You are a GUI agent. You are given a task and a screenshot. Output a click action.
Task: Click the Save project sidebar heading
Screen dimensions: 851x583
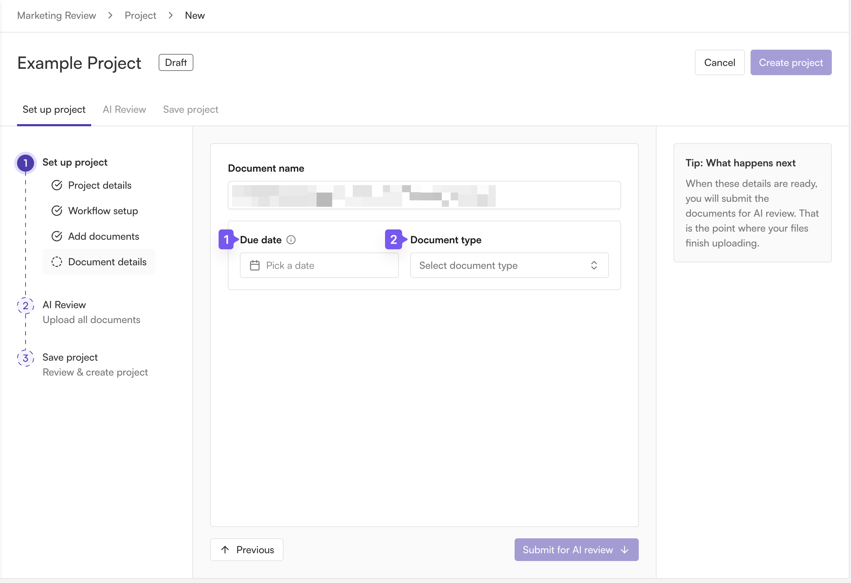(70, 357)
